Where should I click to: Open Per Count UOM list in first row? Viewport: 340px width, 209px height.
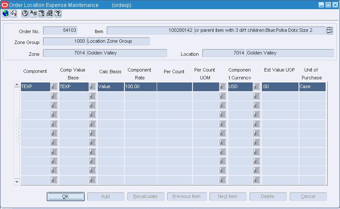click(223, 87)
